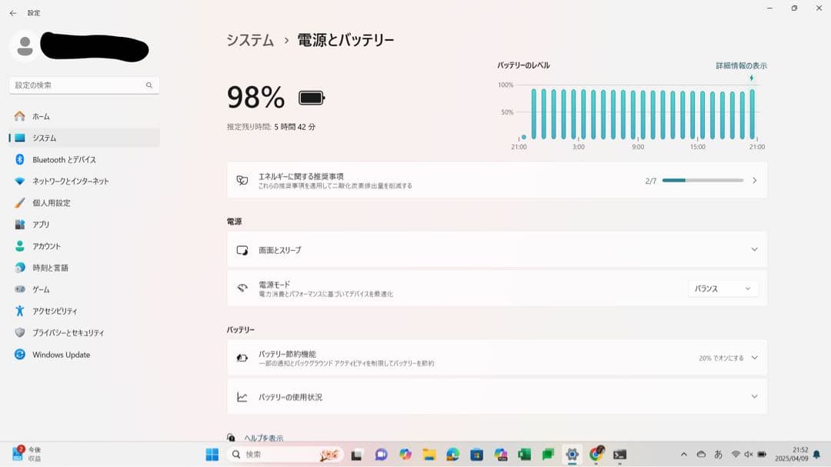Select Bluetooth とデバイス in sidebar

click(x=64, y=159)
